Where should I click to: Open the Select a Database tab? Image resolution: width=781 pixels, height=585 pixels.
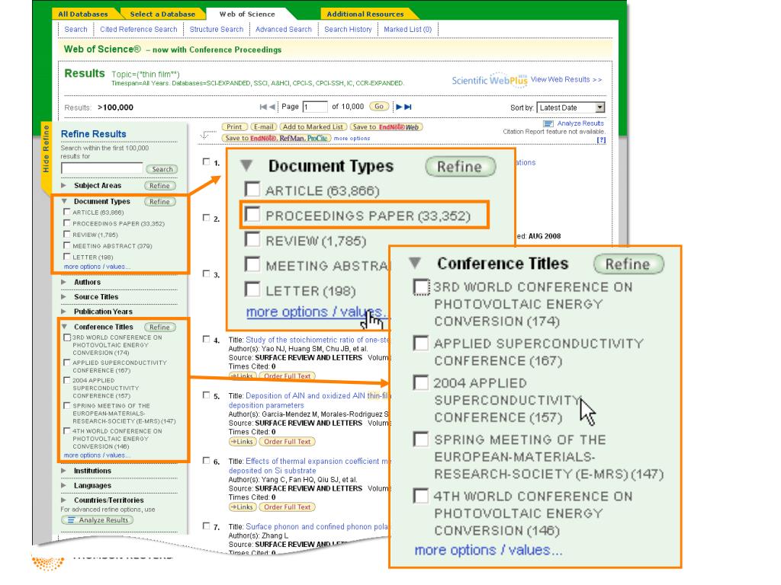point(162,14)
